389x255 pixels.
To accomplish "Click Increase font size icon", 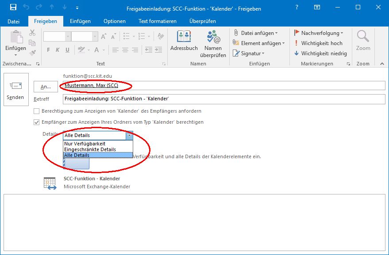I will 104,36.
